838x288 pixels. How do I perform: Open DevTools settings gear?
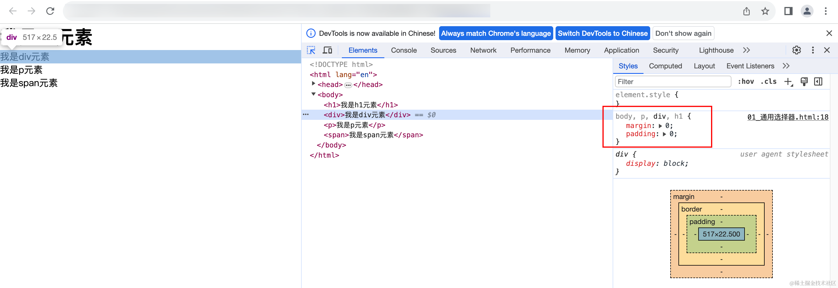click(796, 50)
